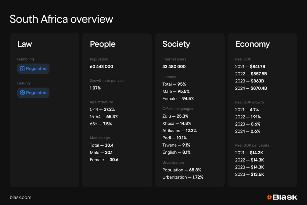
Task: Click the South Africa overview title
Action: pos(61,19)
